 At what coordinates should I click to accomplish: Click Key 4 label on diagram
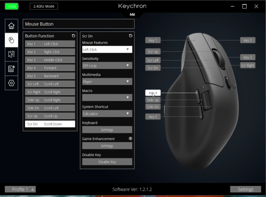click(x=153, y=93)
